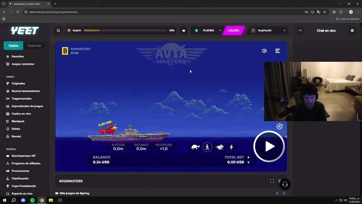Open Espectáculos de juegos category
362x204 pixels.
[x=27, y=106]
